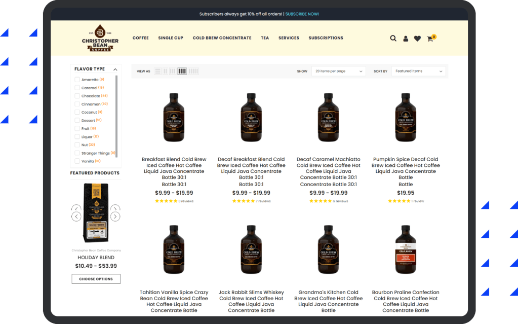The height and width of the screenshot is (324, 518).
Task: Click Choose Options for Holiday Blend
Action: 96,279
